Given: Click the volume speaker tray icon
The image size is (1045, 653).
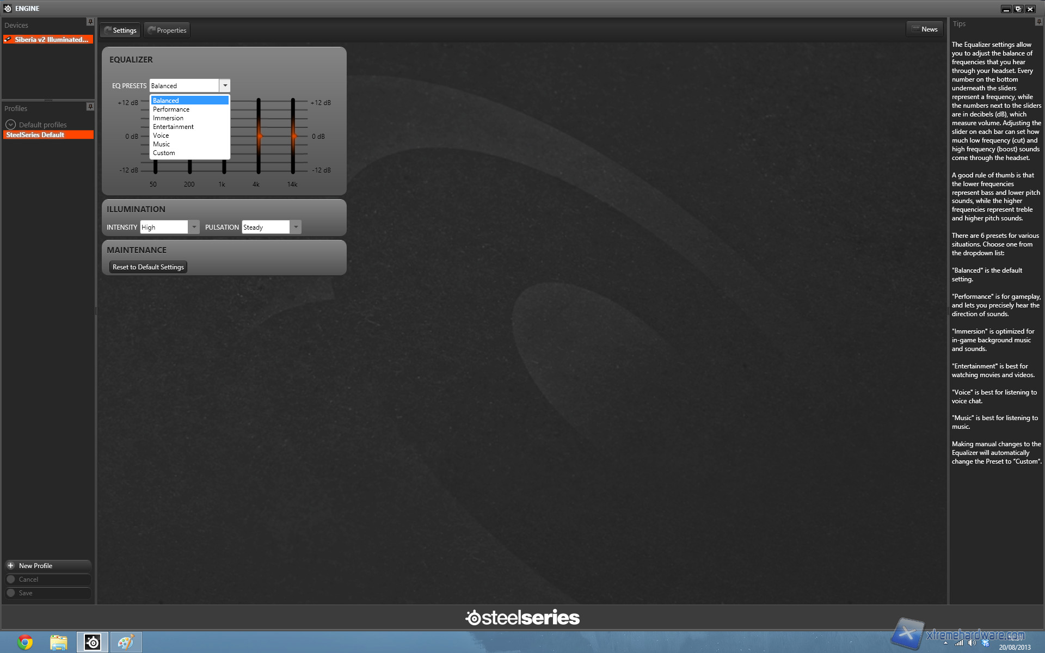Looking at the screenshot, I should click(x=972, y=643).
